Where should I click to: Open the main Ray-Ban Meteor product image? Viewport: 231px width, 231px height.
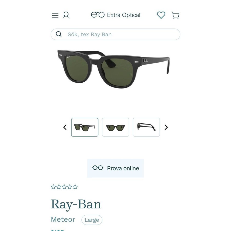click(x=114, y=69)
